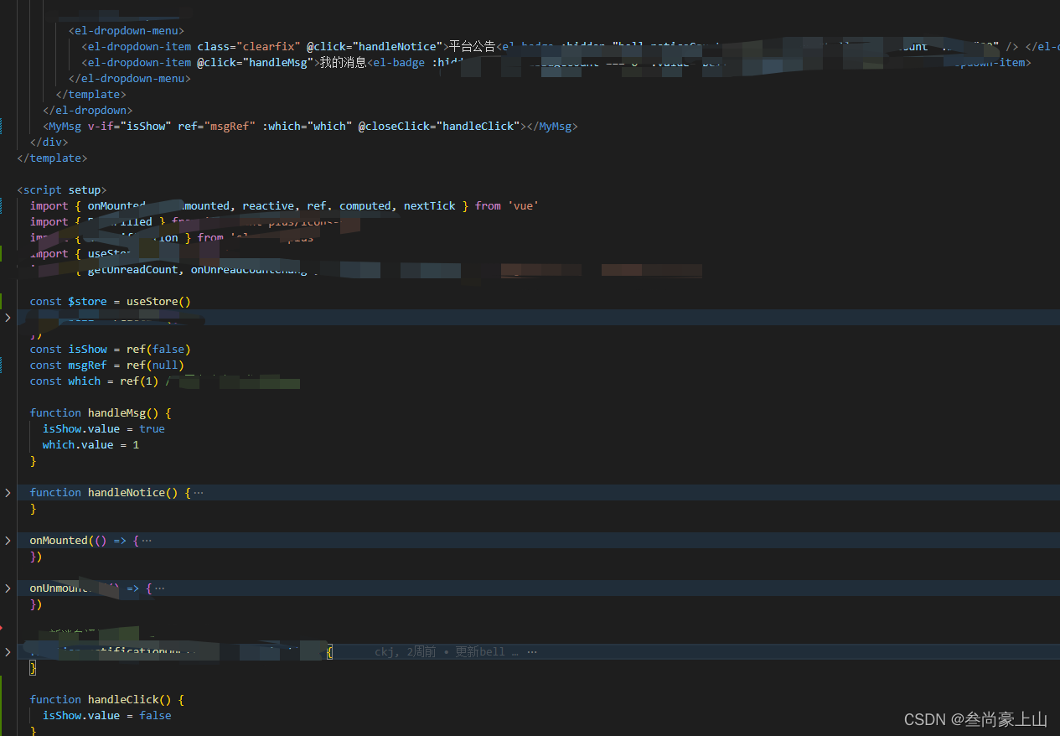1060x736 pixels.
Task: Select the word isShow in ref(false) declaration
Action: tap(86, 349)
